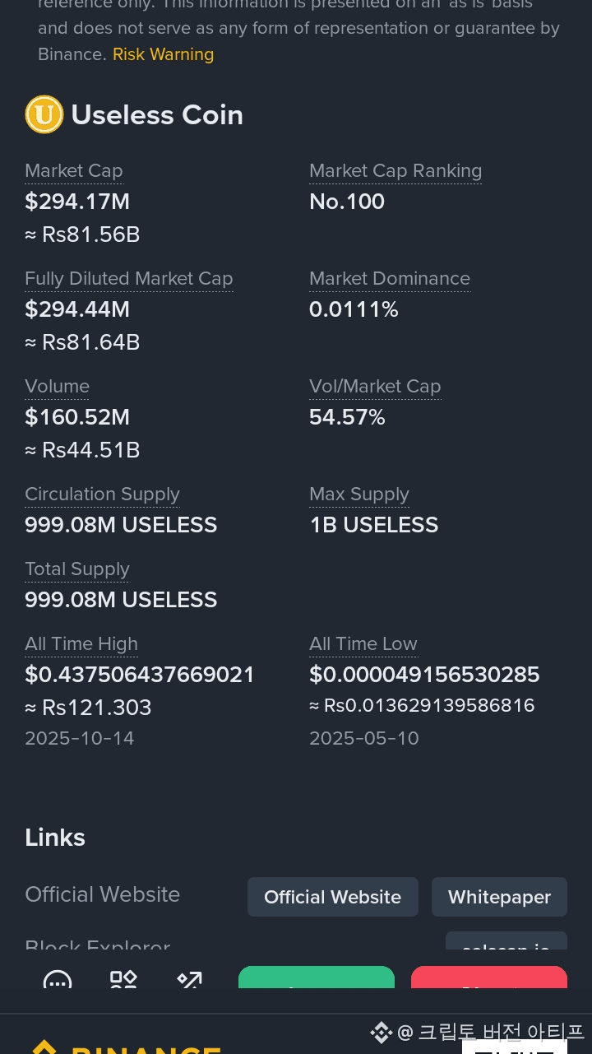Tap the All Time High label
The image size is (592, 1054).
[81, 643]
